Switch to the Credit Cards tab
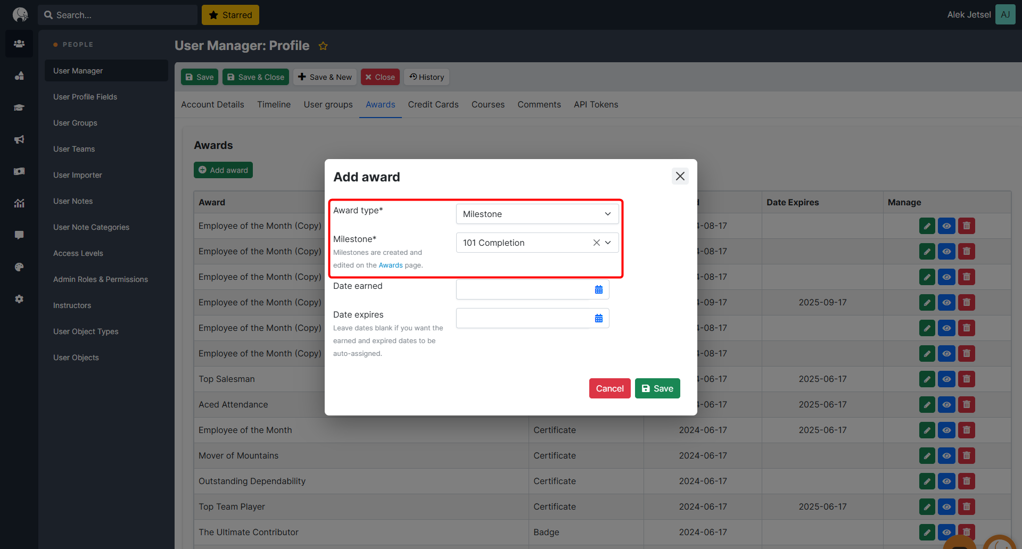The image size is (1022, 549). [433, 104]
